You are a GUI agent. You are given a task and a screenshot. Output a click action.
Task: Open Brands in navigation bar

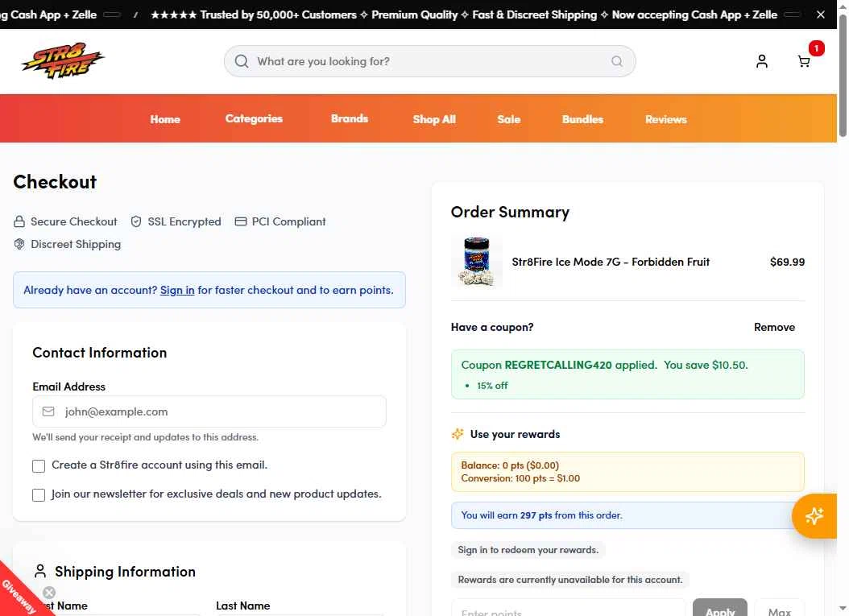(350, 118)
